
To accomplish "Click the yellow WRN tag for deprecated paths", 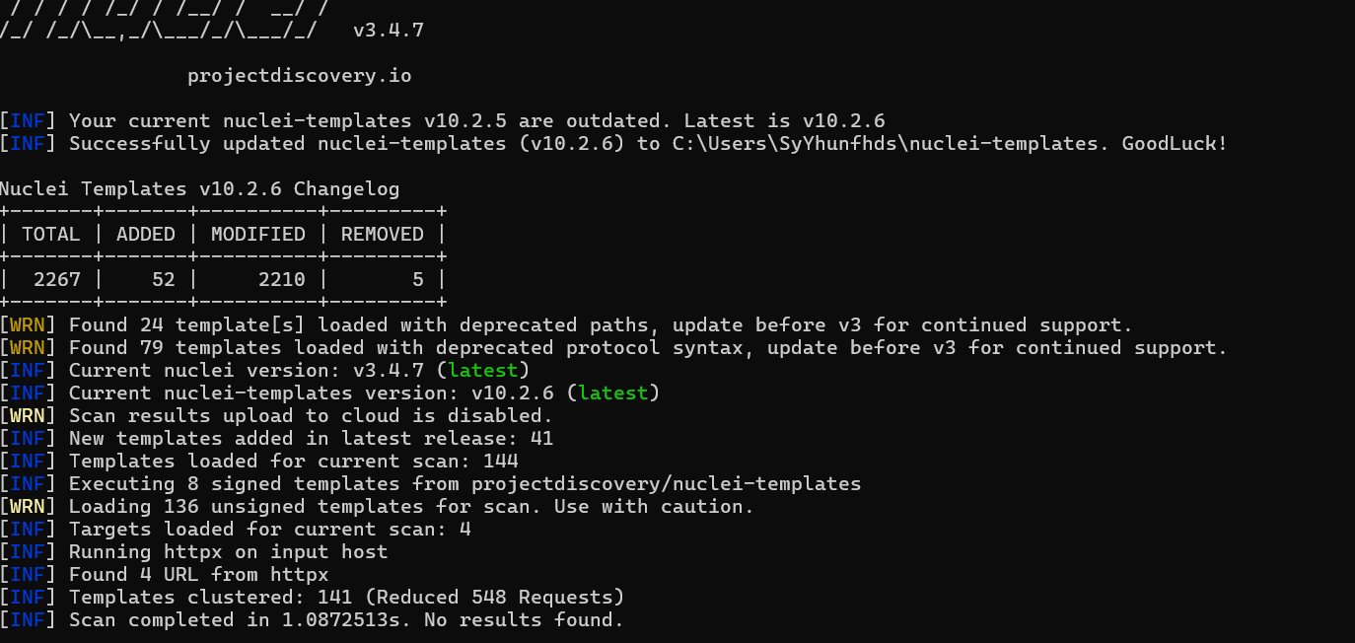I will [x=29, y=325].
